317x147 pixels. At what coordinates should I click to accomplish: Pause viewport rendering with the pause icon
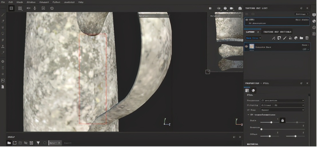210,8
